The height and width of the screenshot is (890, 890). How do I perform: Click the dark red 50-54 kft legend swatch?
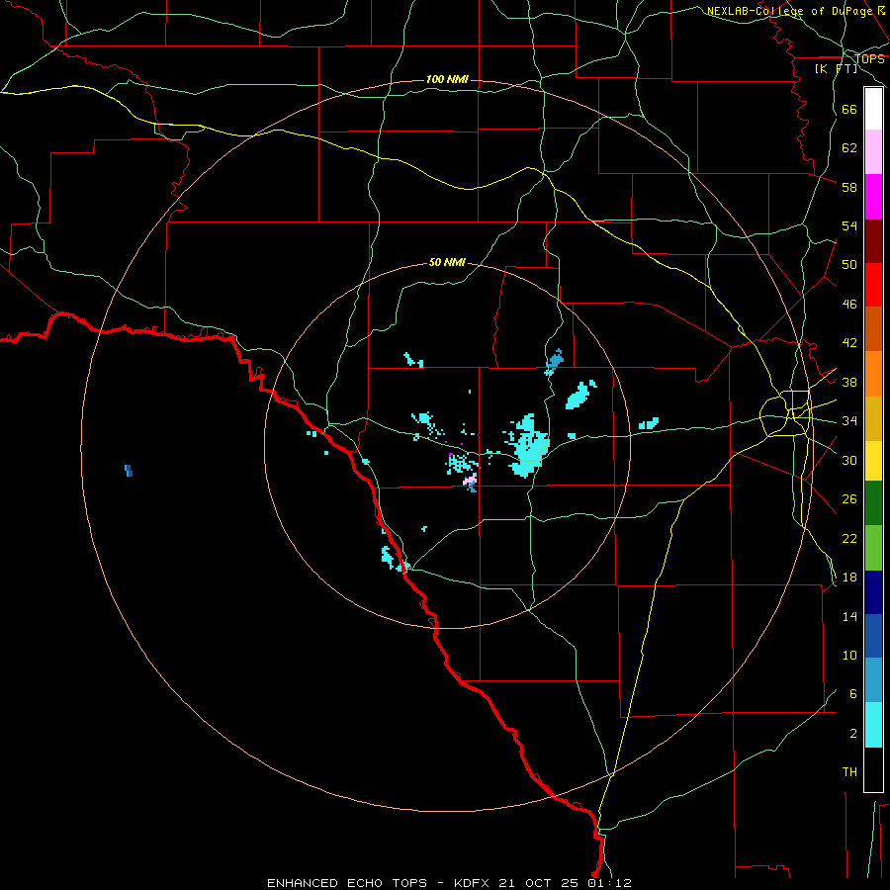[873, 241]
